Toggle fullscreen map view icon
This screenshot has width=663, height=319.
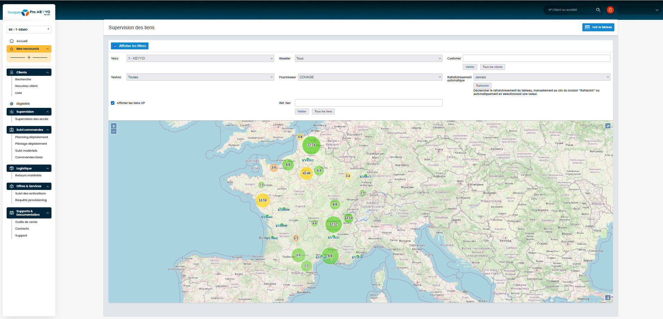tap(608, 126)
